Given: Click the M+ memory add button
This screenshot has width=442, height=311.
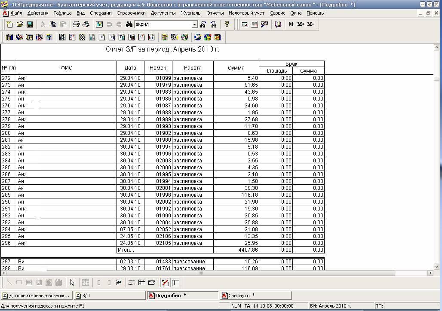Looking at the screenshot, I should [301, 24].
